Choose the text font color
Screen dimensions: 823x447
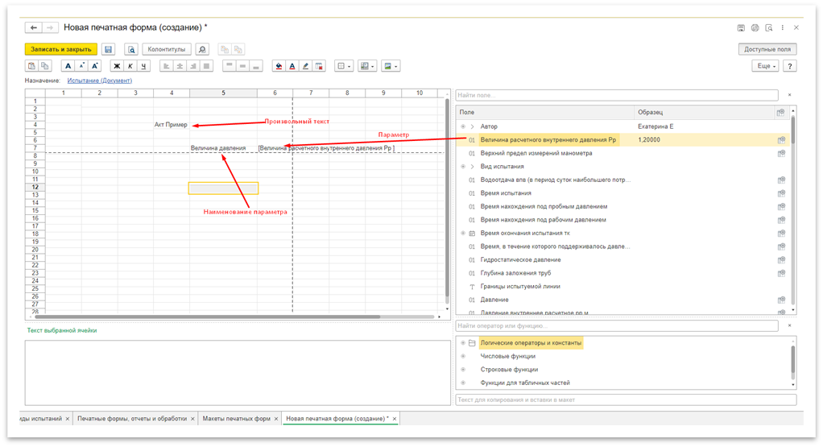292,66
